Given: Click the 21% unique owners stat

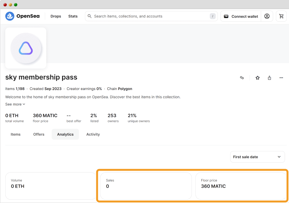Looking at the screenshot, I should coord(138,118).
